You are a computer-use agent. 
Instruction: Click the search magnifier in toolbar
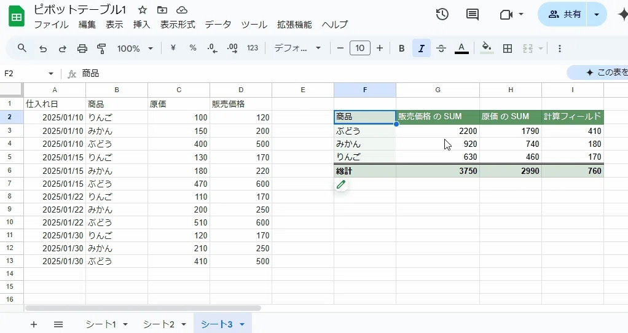[x=22, y=49]
